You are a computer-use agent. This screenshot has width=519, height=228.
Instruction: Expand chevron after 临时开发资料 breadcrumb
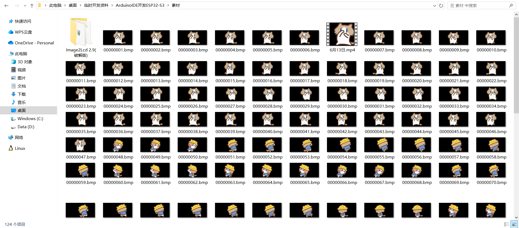click(x=112, y=5)
